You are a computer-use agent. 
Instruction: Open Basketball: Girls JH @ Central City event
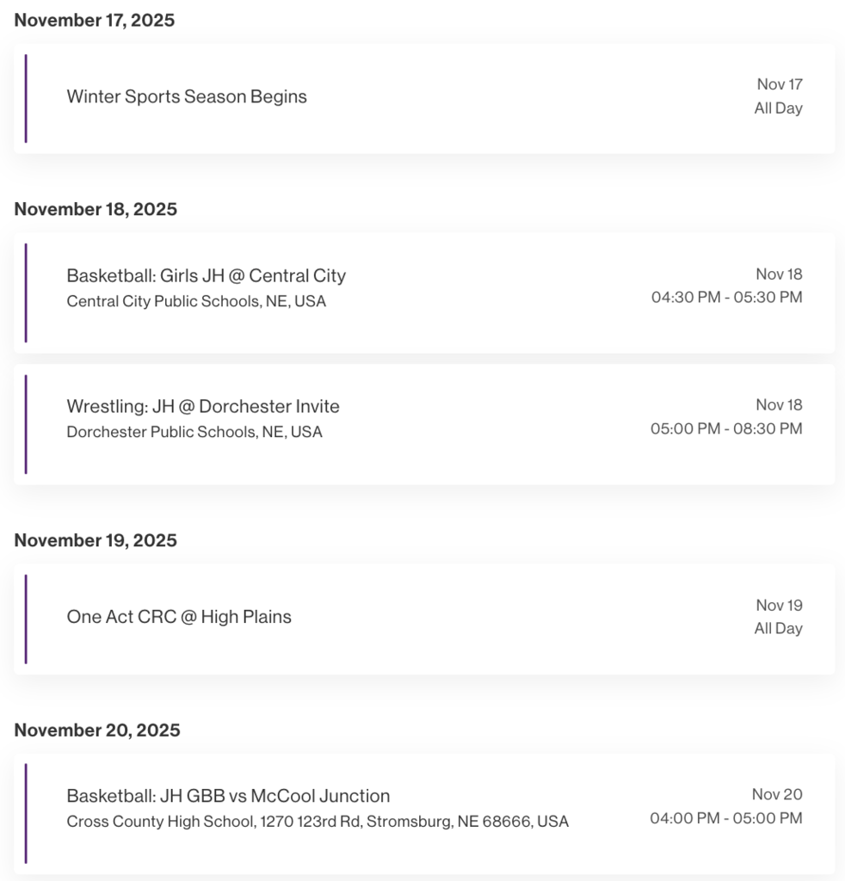point(207,276)
